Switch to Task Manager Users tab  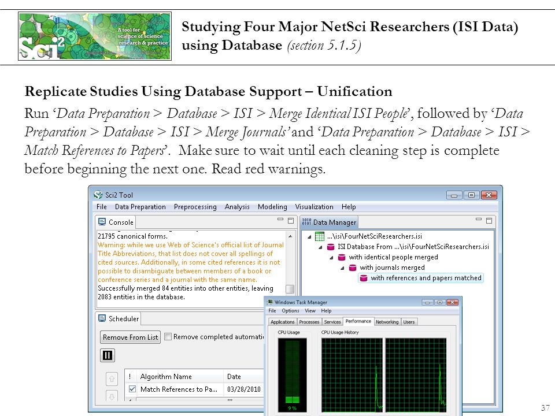409,322
